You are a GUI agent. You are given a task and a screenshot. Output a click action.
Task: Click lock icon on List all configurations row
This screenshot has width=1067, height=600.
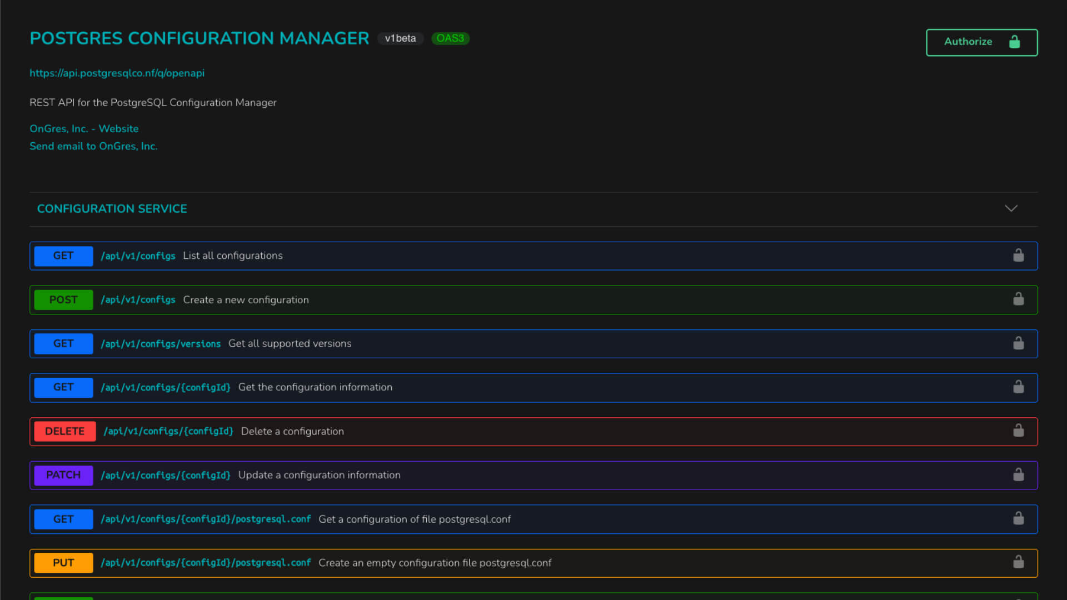[1018, 255]
